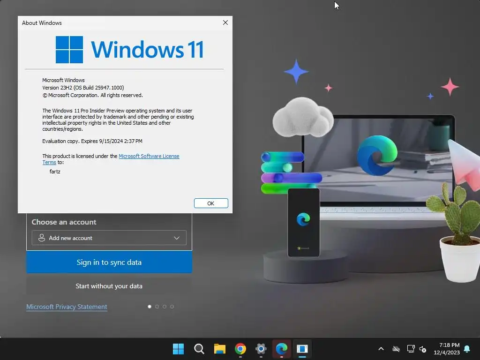Select the first page indicator dot
480x360 pixels.
(150, 307)
